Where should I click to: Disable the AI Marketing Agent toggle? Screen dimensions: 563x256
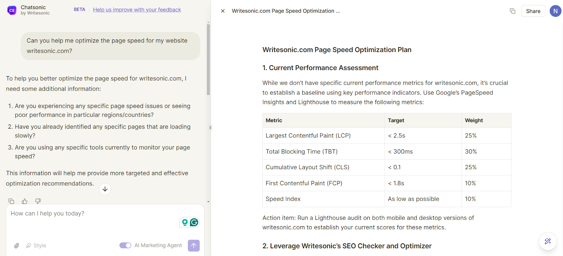coord(125,245)
